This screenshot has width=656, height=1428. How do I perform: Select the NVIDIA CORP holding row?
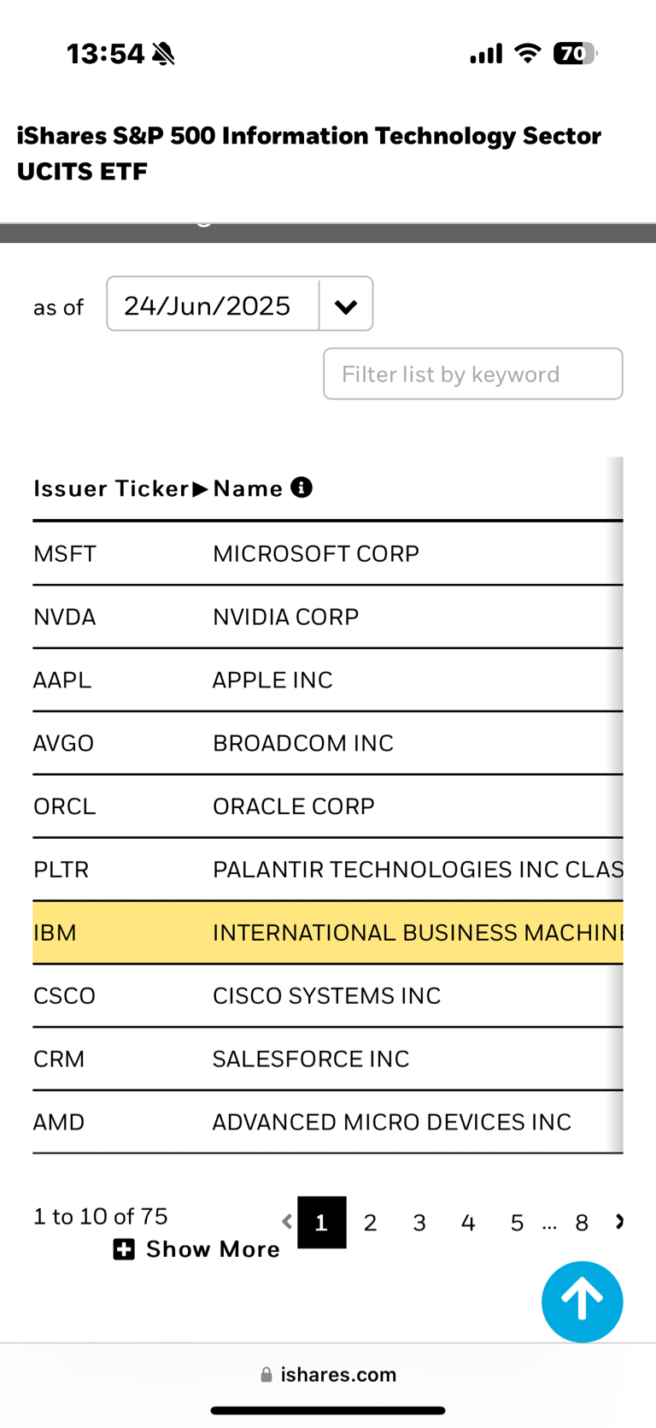coord(328,617)
